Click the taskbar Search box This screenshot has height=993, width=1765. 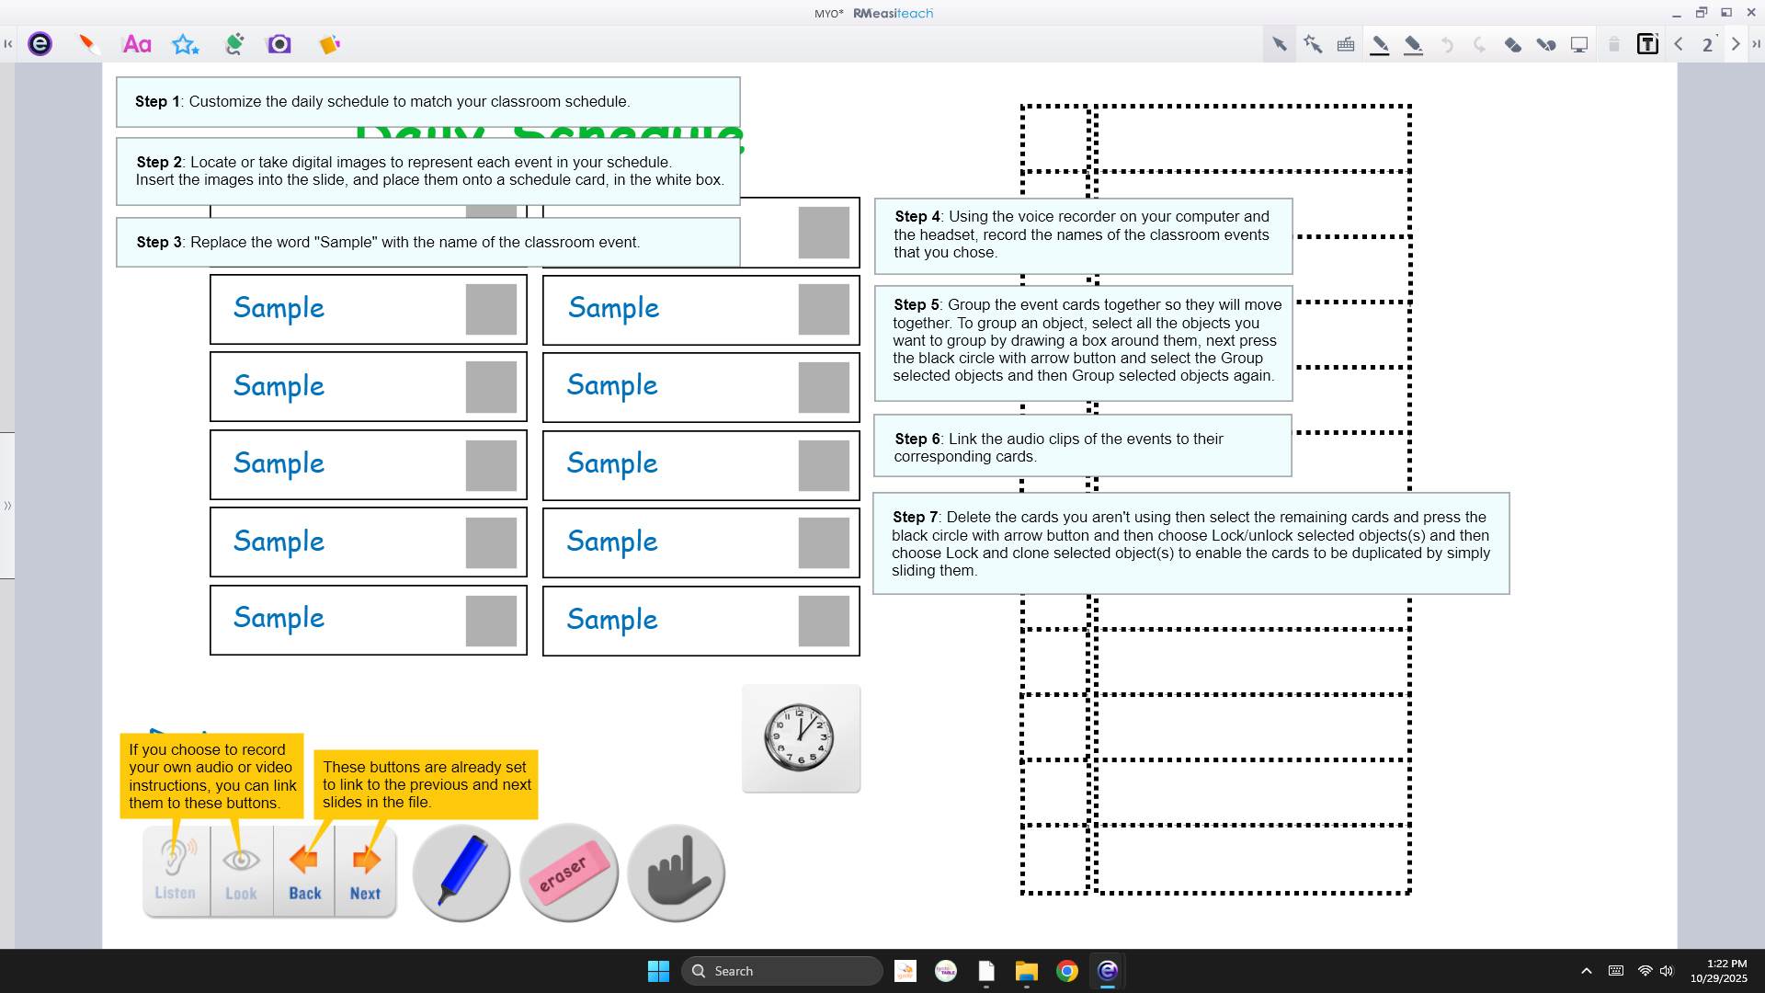click(782, 971)
